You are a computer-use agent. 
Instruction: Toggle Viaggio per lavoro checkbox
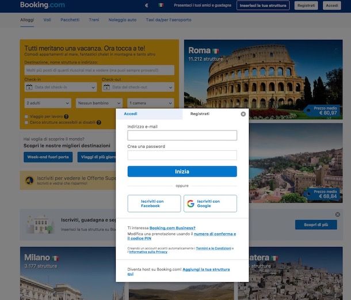coord(26,116)
